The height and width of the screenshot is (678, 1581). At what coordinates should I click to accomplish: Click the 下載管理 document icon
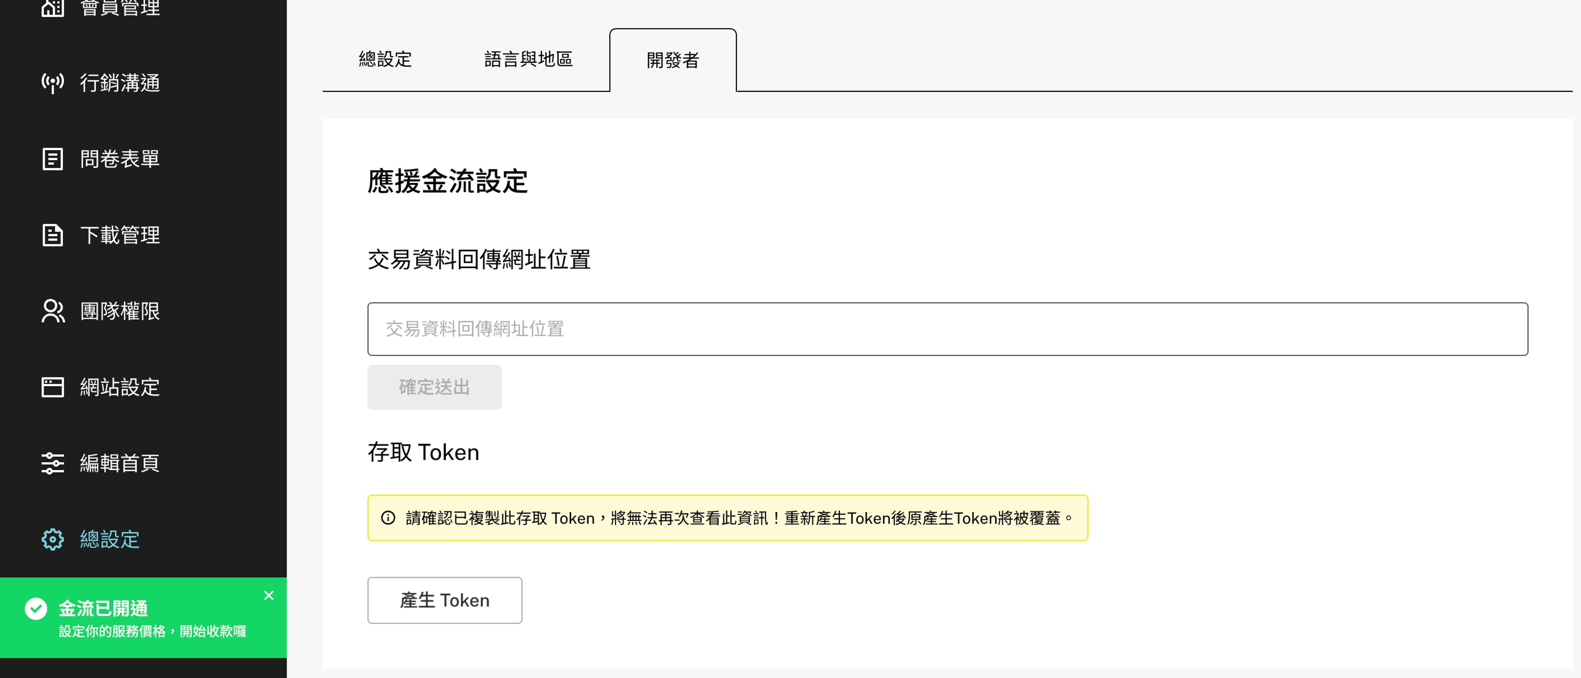tap(53, 235)
